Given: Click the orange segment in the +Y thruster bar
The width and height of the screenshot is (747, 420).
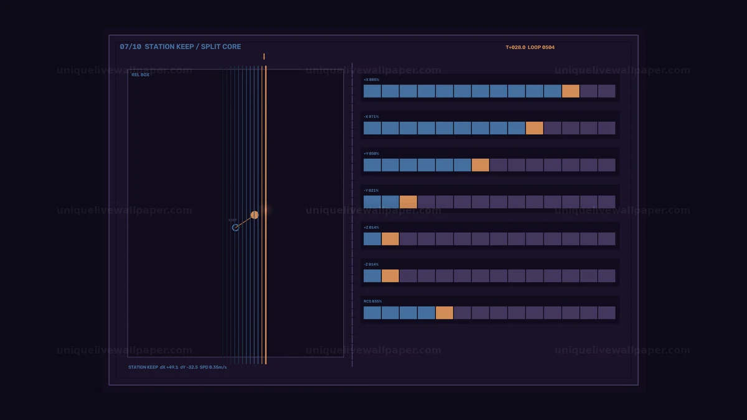Looking at the screenshot, I should pyautogui.click(x=481, y=165).
